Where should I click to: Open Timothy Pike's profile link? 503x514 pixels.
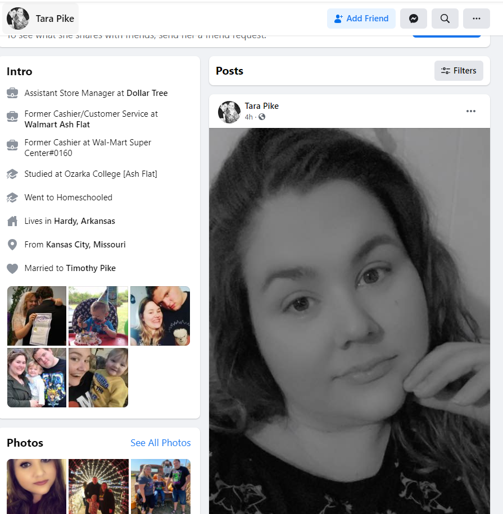click(91, 268)
